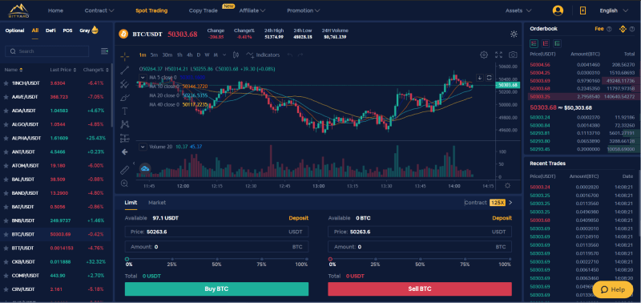
Task: Click the mobile app download icon
Action: coord(583,10)
